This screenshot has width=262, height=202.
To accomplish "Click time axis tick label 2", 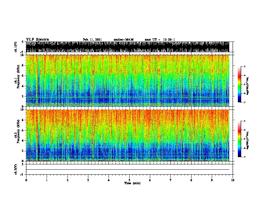I will click(x=67, y=180).
